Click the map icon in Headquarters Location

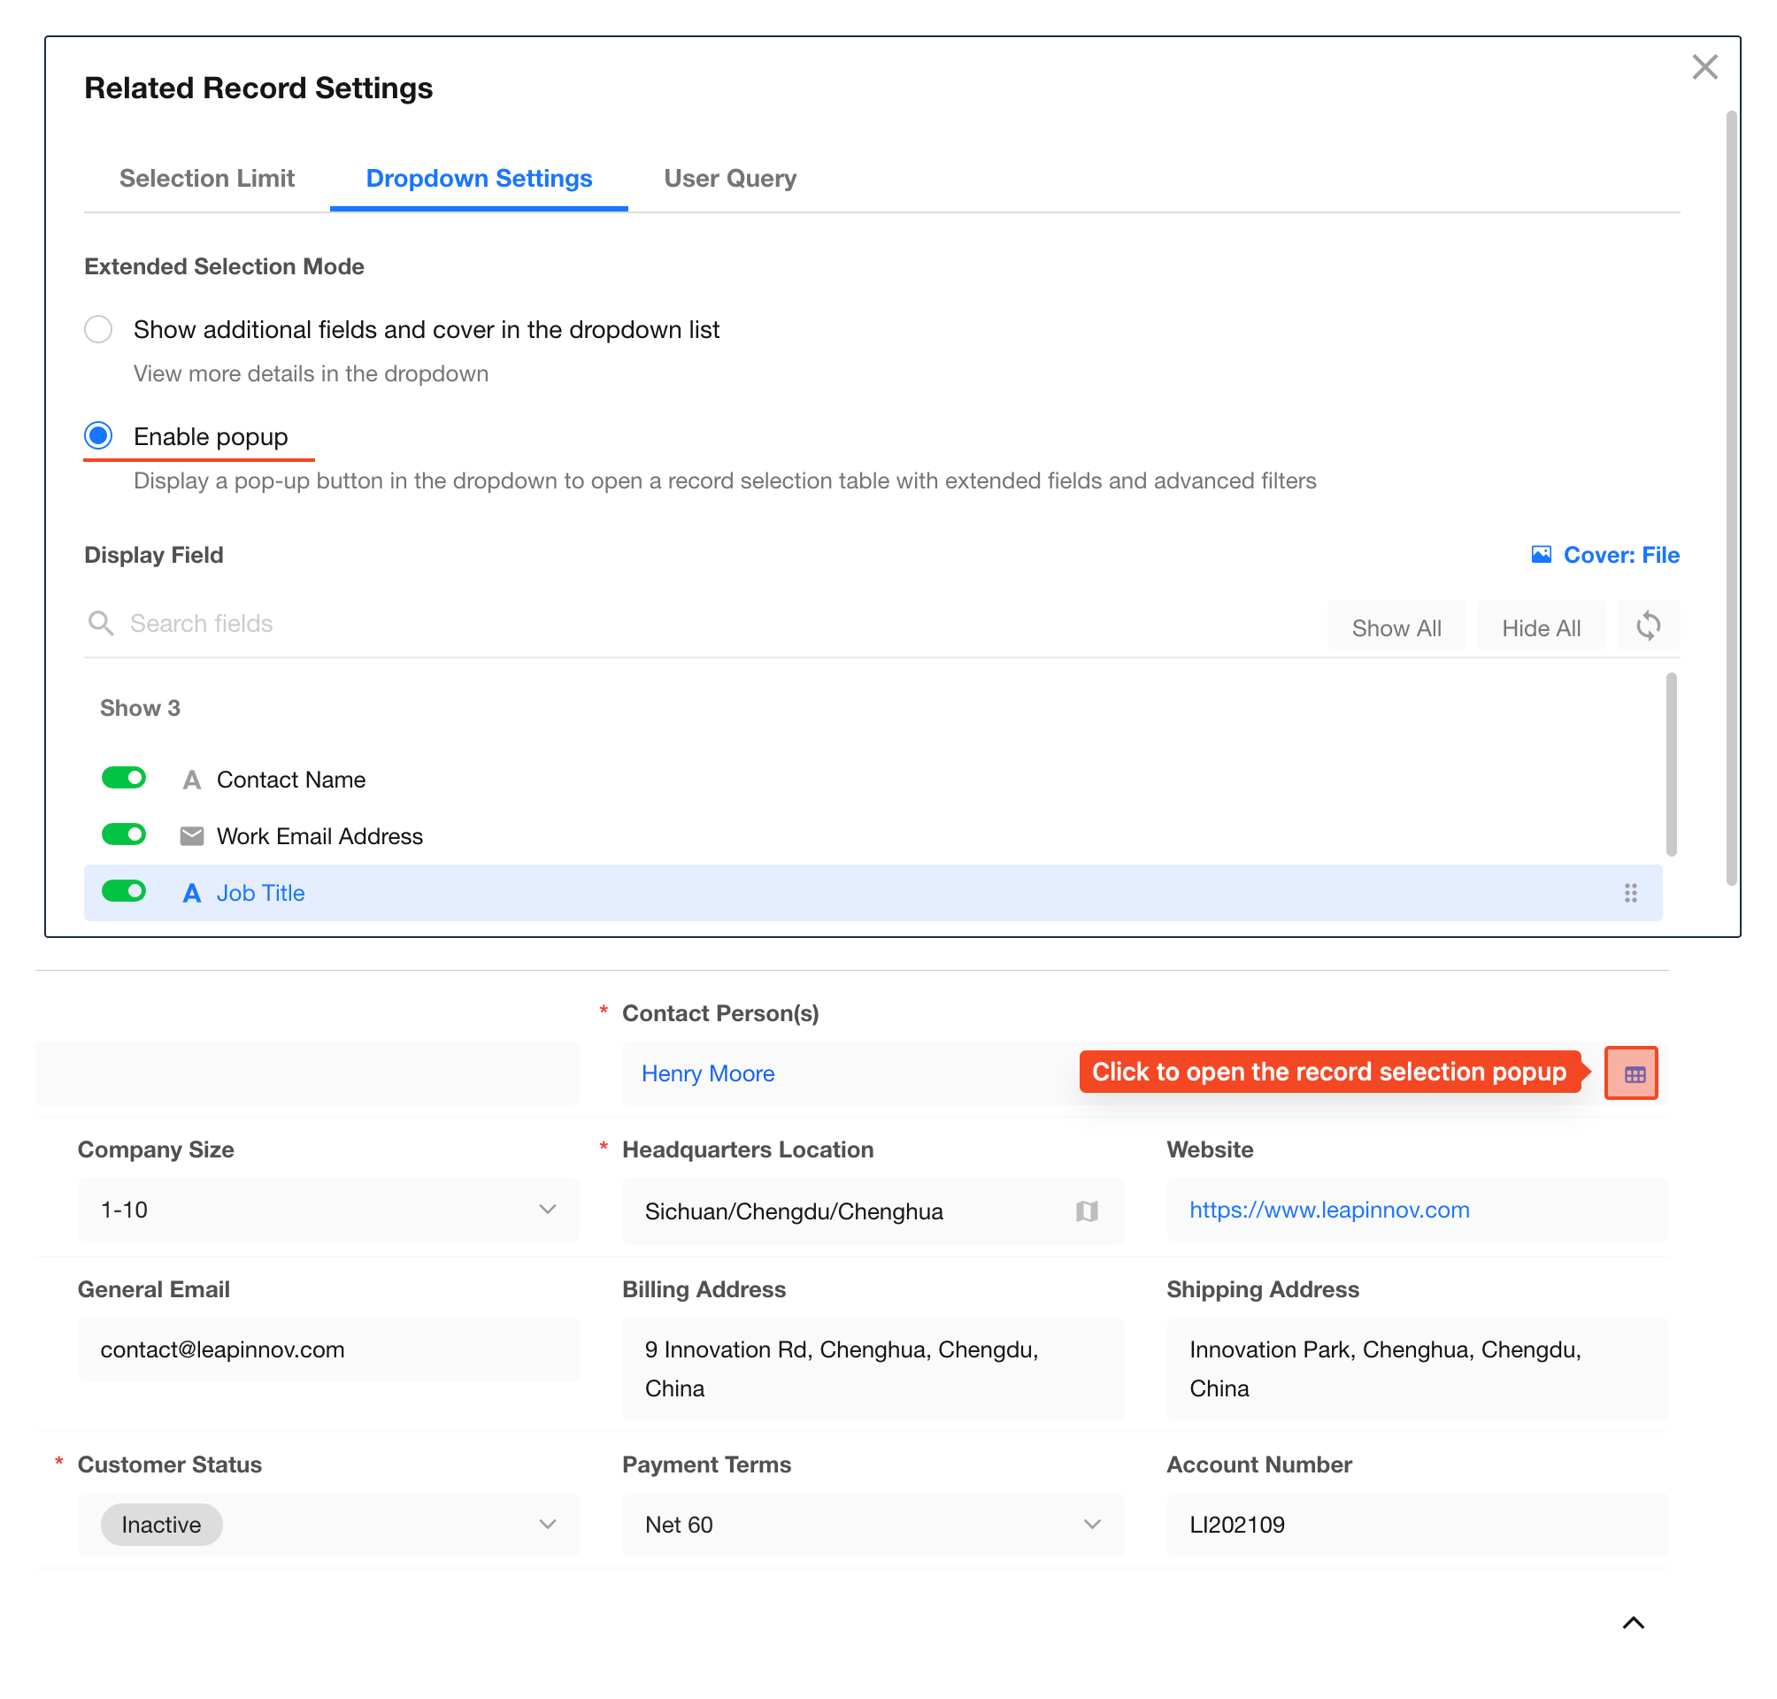click(1086, 1211)
